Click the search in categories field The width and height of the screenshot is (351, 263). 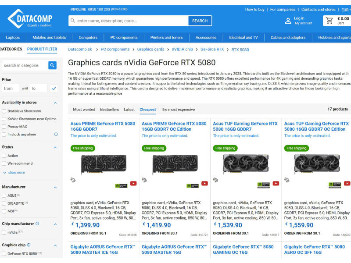[x=25, y=65]
